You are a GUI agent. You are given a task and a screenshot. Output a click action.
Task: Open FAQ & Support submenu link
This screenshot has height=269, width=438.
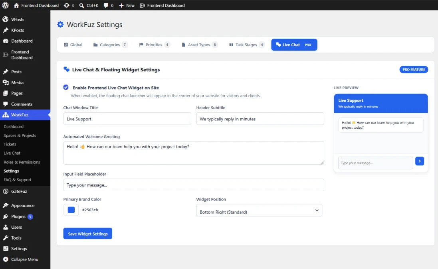point(17,180)
